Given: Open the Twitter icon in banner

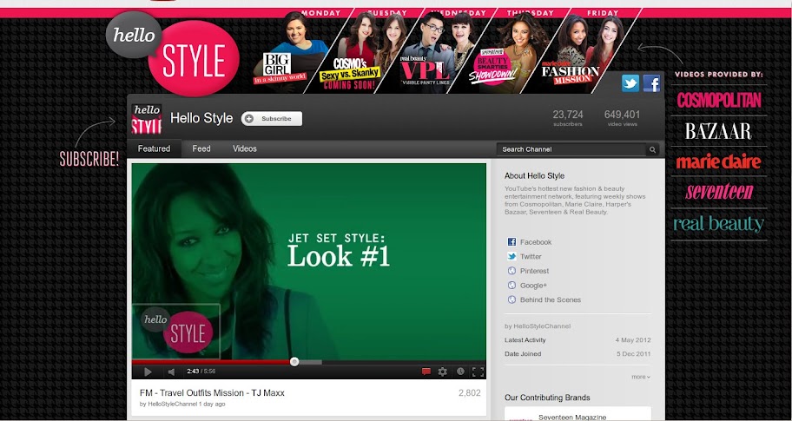Looking at the screenshot, I should tap(630, 82).
